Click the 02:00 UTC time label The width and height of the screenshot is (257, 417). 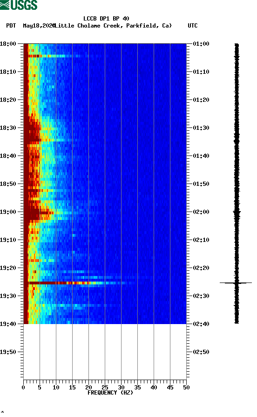pyautogui.click(x=201, y=212)
